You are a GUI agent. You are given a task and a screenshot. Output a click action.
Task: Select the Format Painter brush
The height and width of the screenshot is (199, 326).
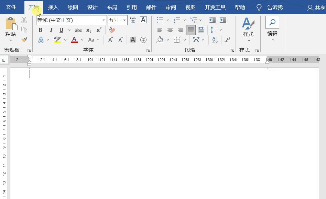[x=24, y=39]
